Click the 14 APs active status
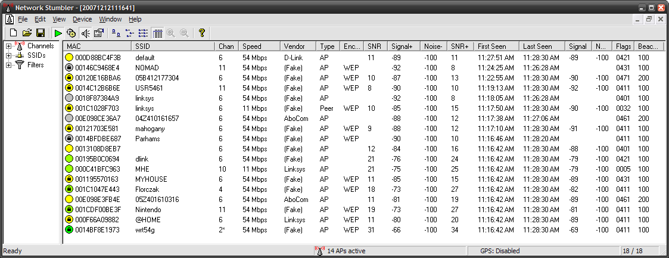The image size is (669, 258). (x=346, y=251)
